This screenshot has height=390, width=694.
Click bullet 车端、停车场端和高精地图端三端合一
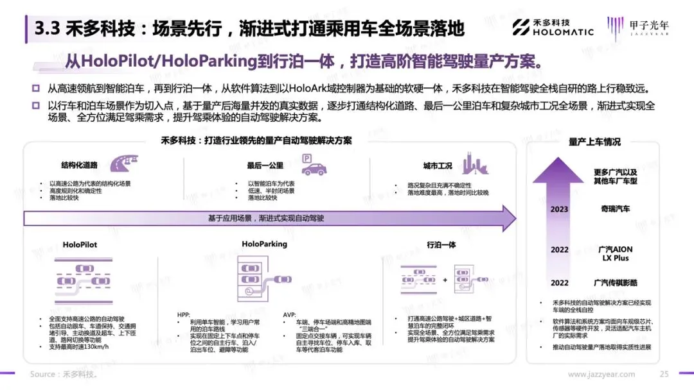[334, 325]
